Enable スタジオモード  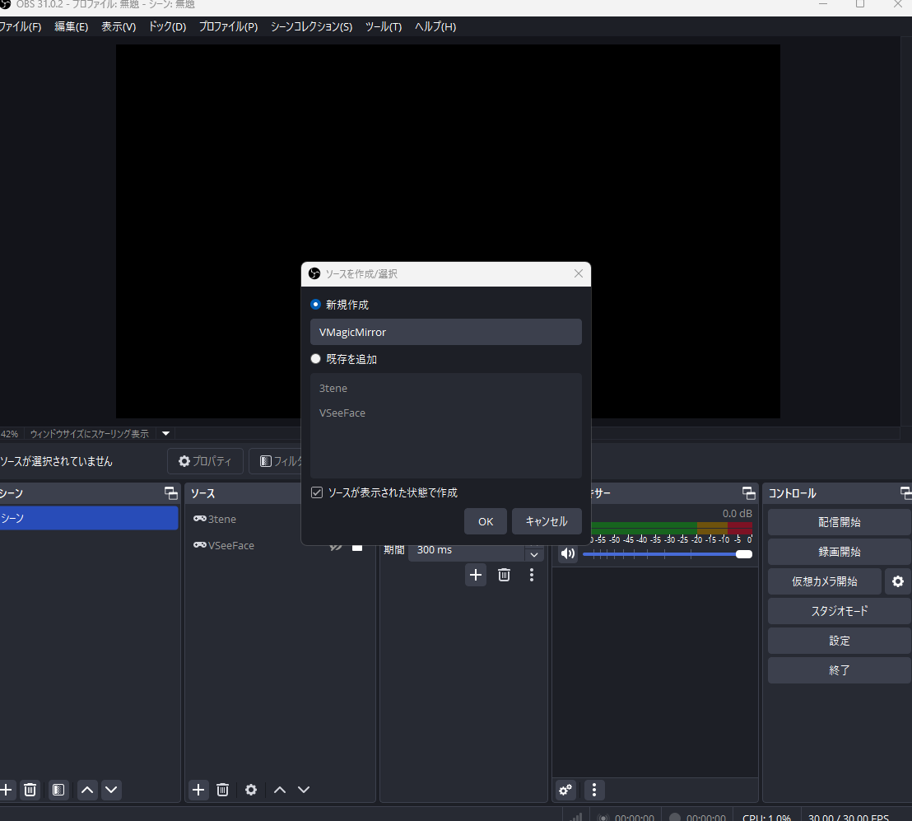pos(840,611)
